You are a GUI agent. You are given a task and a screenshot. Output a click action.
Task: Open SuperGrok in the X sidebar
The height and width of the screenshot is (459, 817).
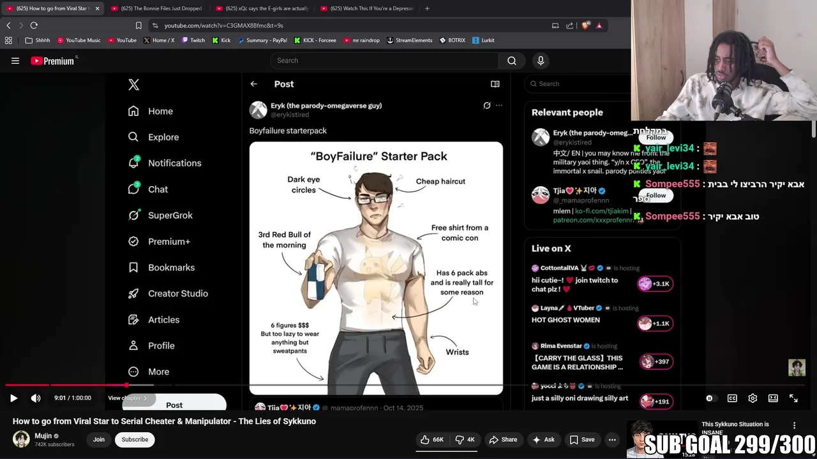(x=160, y=215)
